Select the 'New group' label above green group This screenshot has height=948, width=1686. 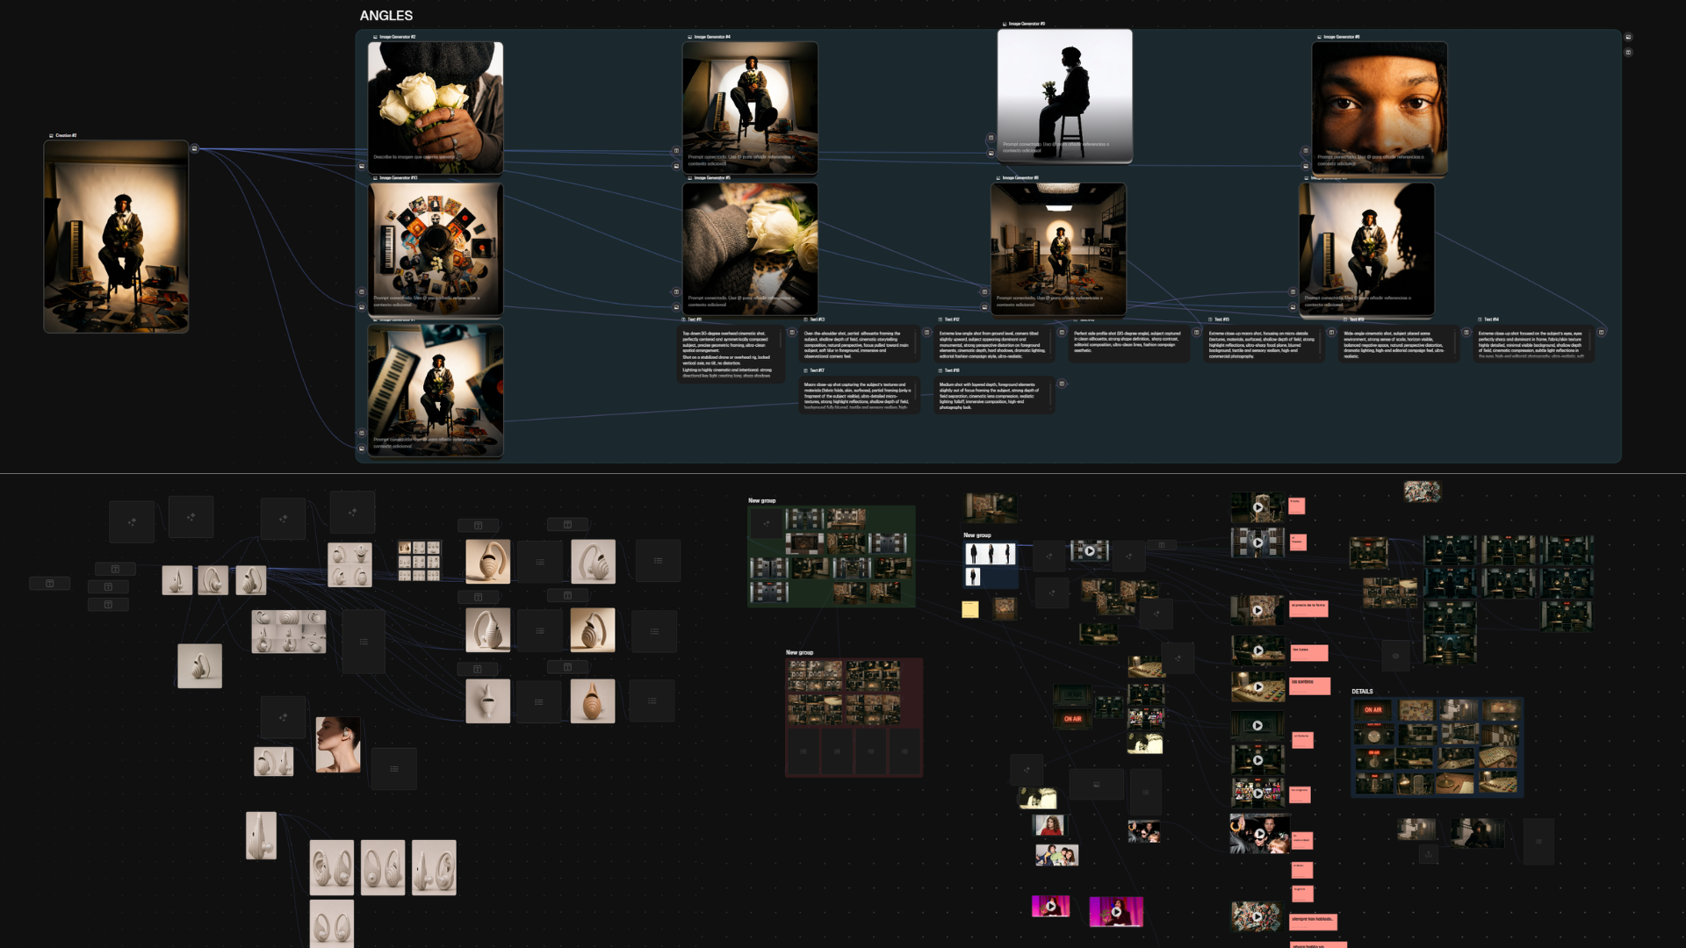pyautogui.click(x=761, y=500)
